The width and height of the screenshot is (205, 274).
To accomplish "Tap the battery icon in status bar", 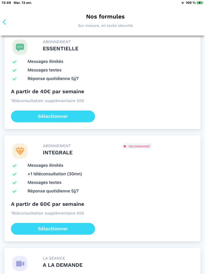I will [x=200, y=3].
